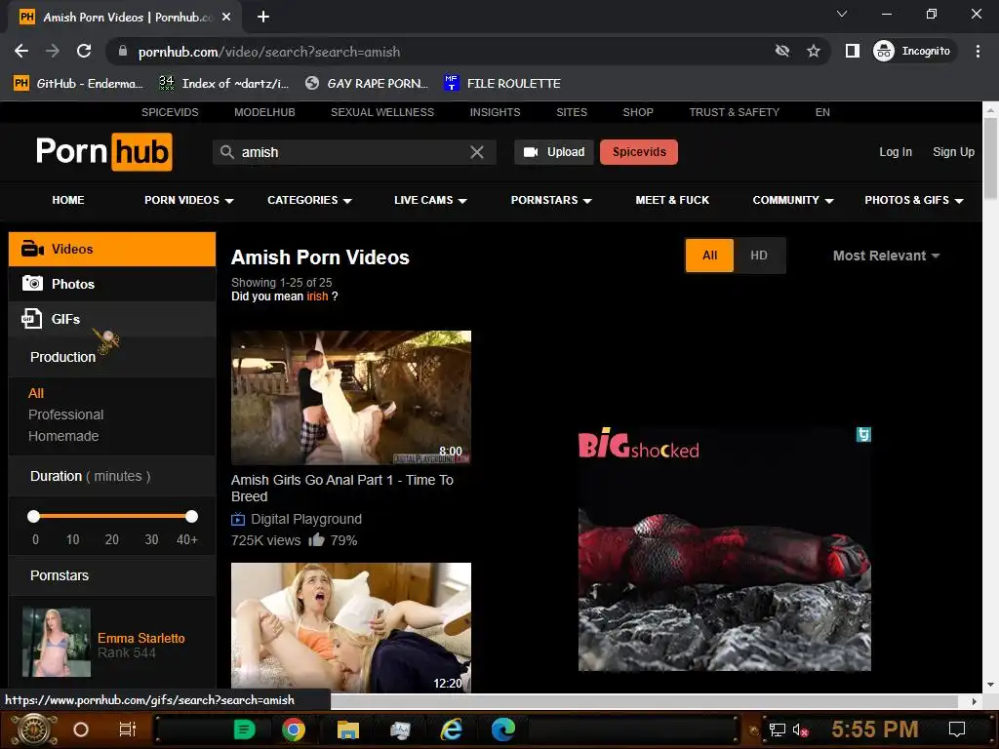The height and width of the screenshot is (749, 999).
Task: Open the third-party cookies blocked eye icon
Action: point(782,51)
